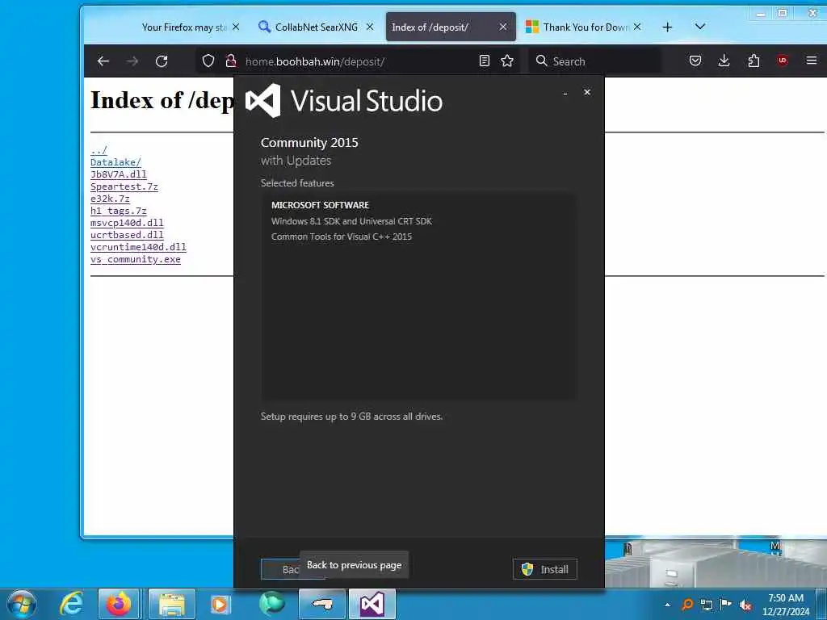Open Windows Explorer from the taskbar
The image size is (827, 620).
[172, 604]
